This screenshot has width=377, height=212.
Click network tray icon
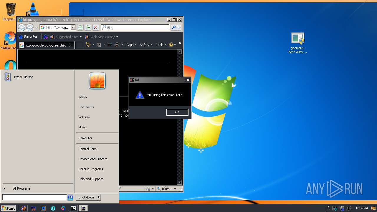pos(342,208)
